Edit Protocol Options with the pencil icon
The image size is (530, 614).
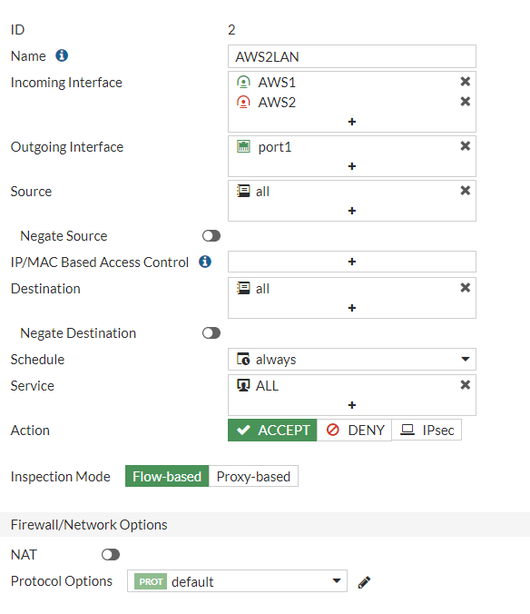[364, 582]
